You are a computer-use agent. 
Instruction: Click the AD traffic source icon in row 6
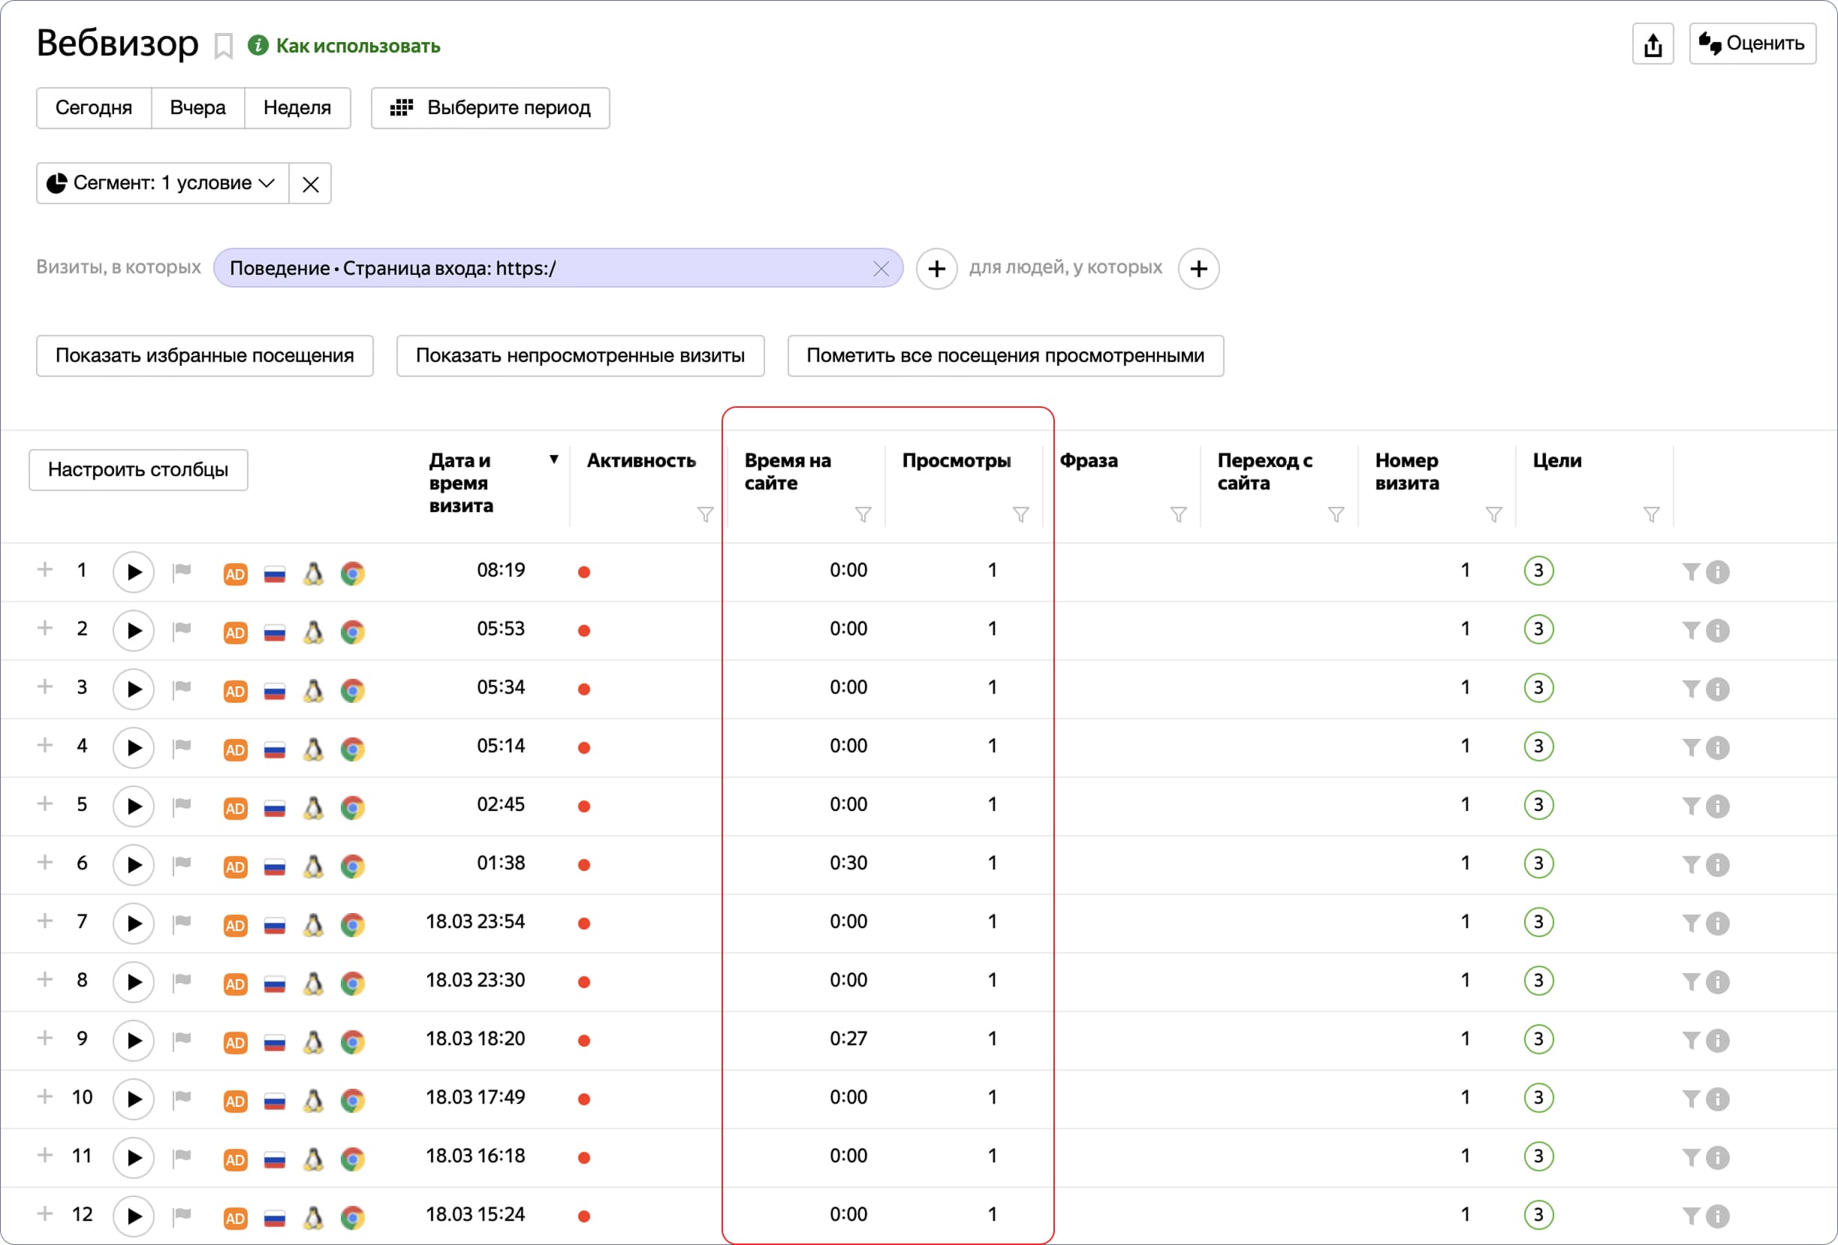coord(235,866)
